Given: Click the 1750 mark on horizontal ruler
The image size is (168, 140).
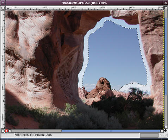Looking at the screenshot, I should 132,7.
